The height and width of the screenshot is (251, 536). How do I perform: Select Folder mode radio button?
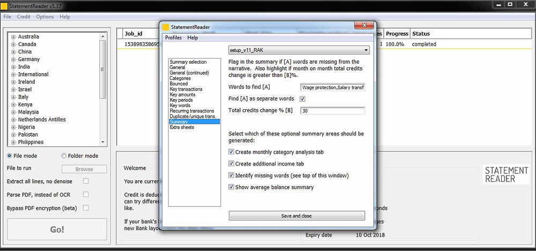64,156
